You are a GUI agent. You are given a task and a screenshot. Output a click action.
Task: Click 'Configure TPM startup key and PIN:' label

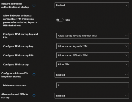click(x=20, y=36)
